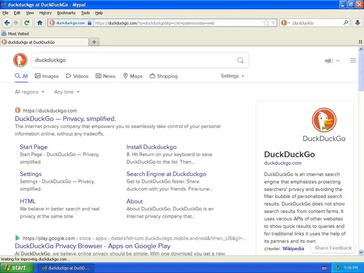Image resolution: width=364 pixels, height=273 pixels.
Task: Click the on-screen keyboard tray icon
Action: click(324, 268)
